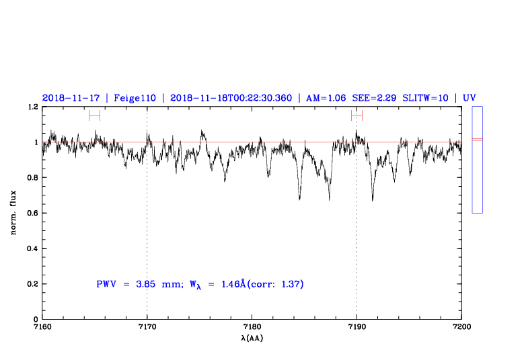Click the UV arm label in the title

tap(469, 98)
